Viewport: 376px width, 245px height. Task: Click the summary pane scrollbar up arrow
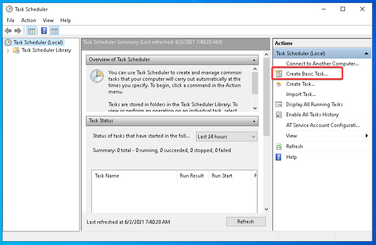(266, 55)
